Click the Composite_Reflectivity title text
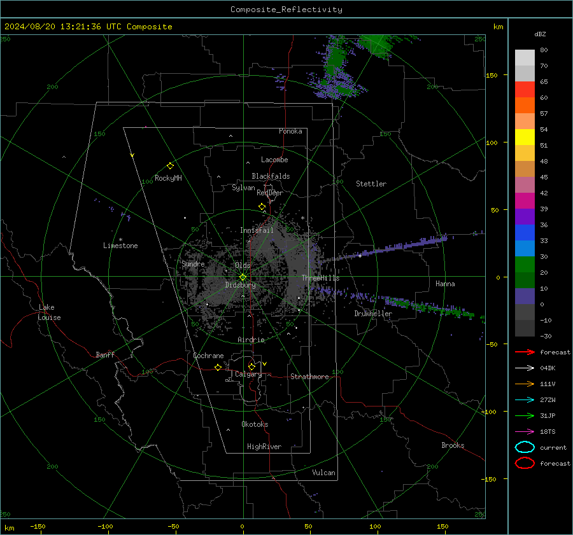Image resolution: width=573 pixels, height=535 pixels. click(x=286, y=10)
